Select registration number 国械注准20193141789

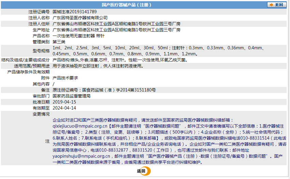[x=74, y=12]
